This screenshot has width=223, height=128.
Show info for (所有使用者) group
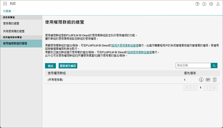click(x=201, y=80)
